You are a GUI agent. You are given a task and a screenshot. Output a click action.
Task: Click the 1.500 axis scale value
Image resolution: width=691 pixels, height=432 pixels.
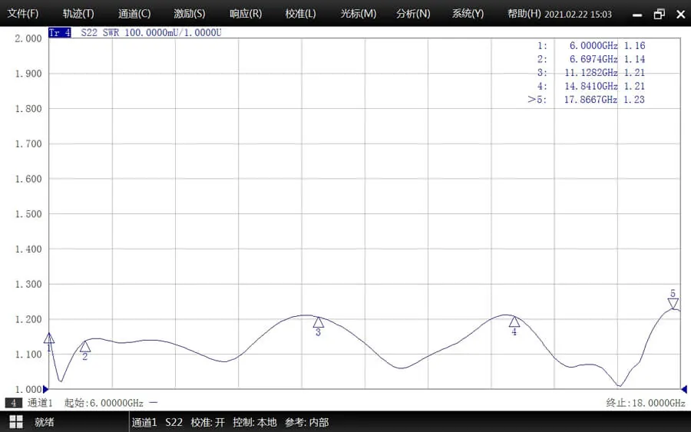pyautogui.click(x=28, y=214)
